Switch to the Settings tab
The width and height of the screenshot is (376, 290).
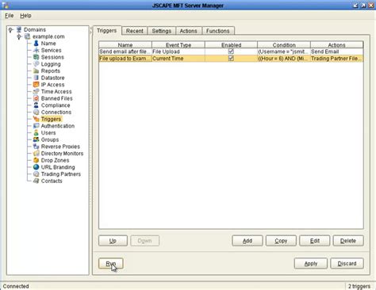pos(162,31)
